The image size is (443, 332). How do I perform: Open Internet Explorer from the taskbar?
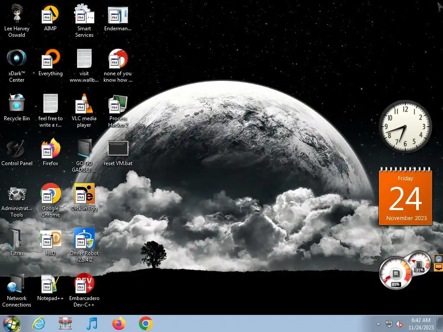pos(39,323)
